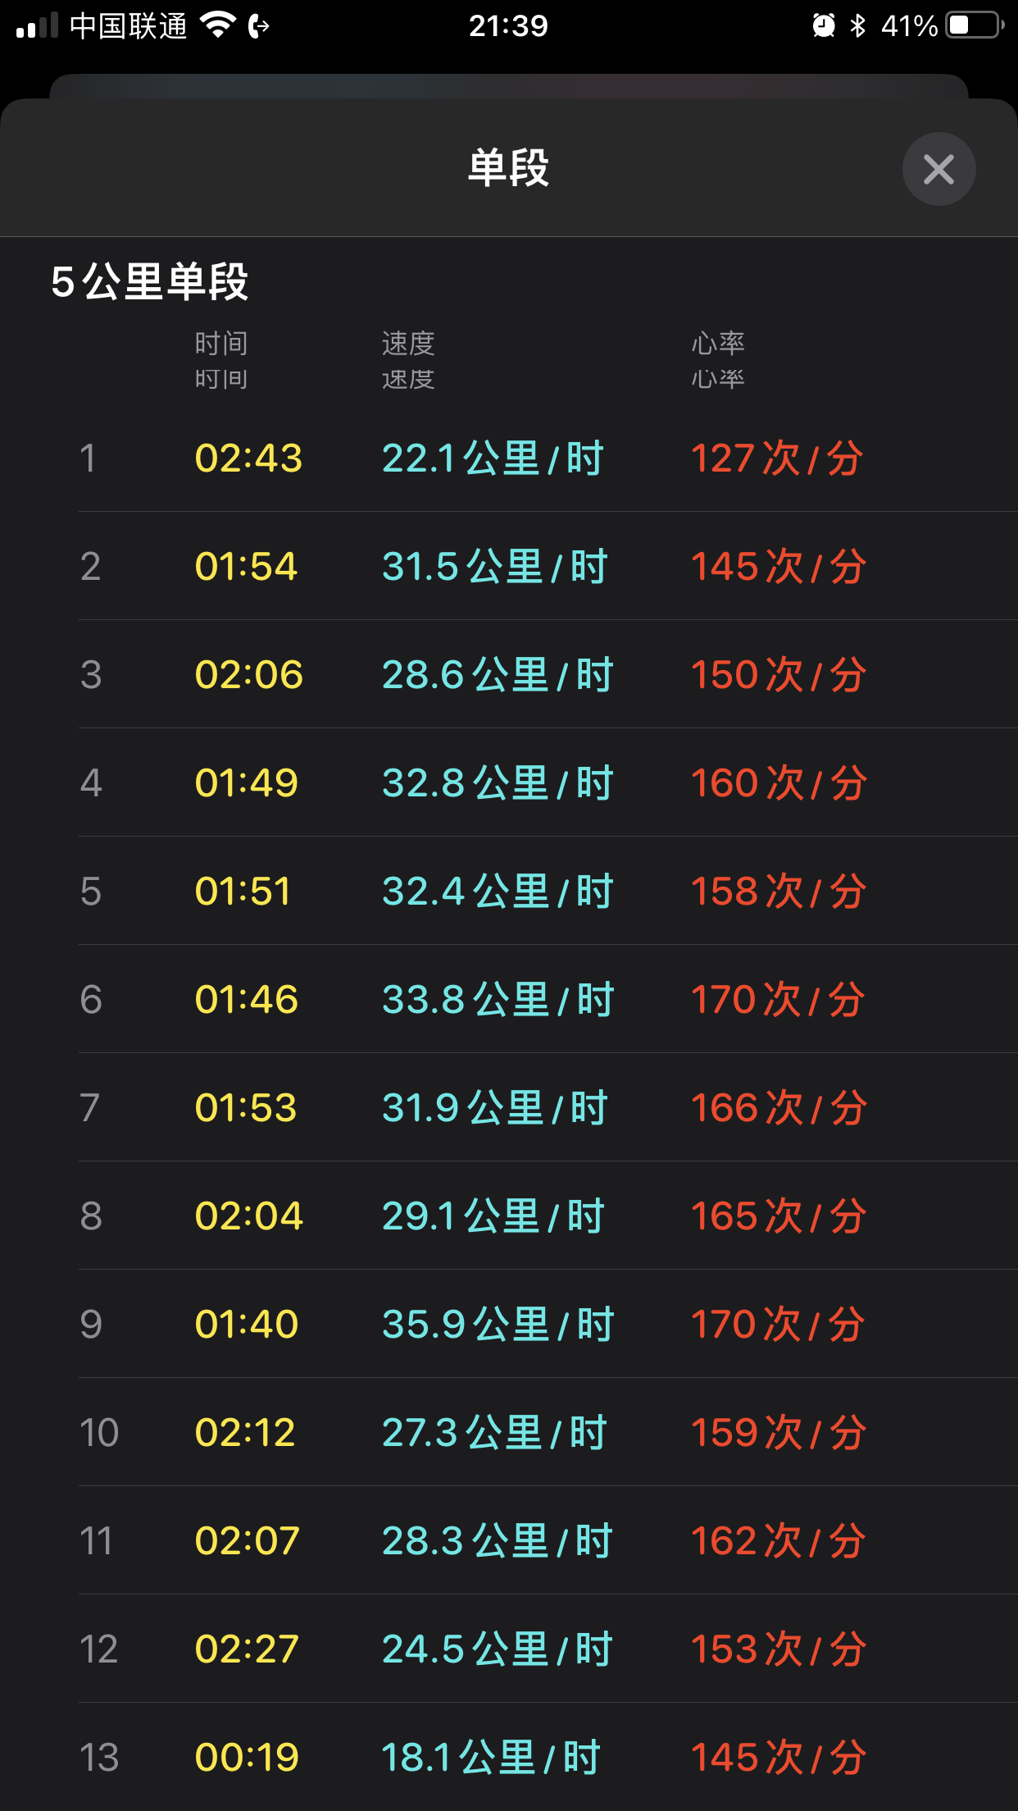Select split 13 row with time 00:19
The width and height of the screenshot is (1018, 1811).
[x=548, y=1757]
